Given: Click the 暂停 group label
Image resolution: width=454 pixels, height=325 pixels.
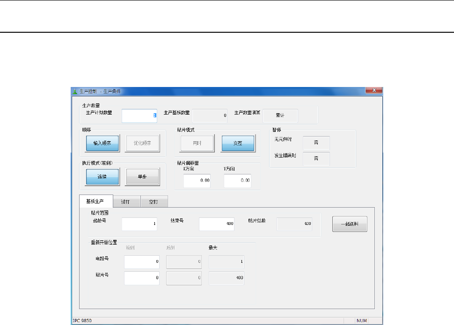Looking at the screenshot, I should tap(277, 130).
